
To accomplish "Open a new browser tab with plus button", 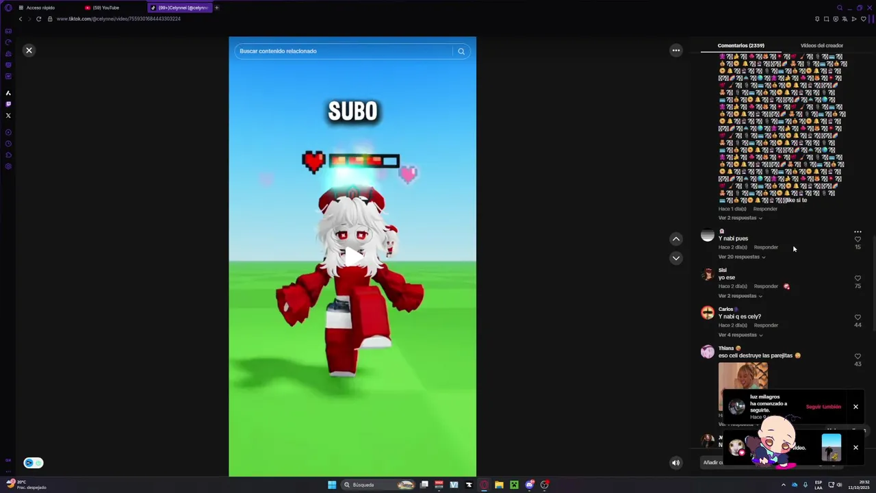I will [x=217, y=8].
